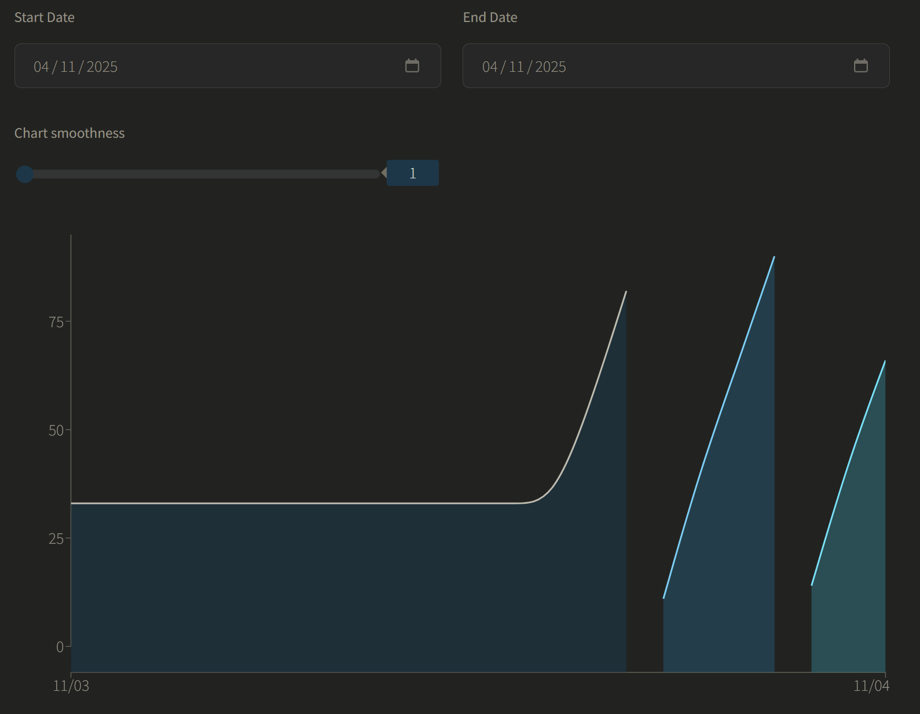
Task: Select the day portion of Start Date
Action: (41, 67)
